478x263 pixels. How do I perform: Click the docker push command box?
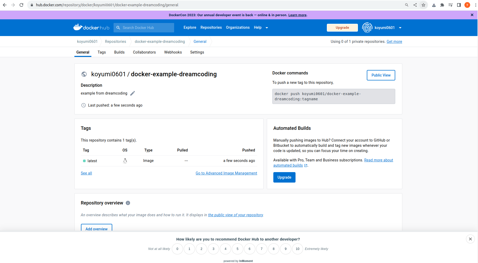[334, 96]
